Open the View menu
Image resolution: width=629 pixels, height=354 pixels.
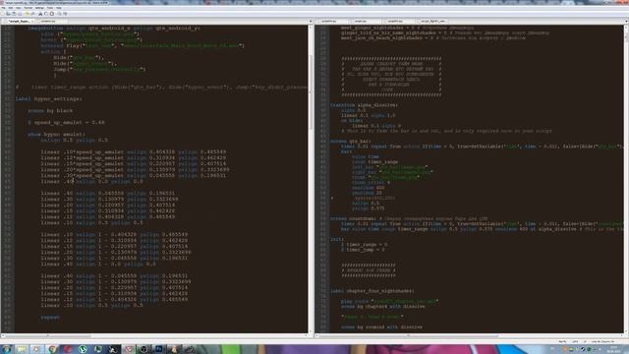[x=18, y=8]
